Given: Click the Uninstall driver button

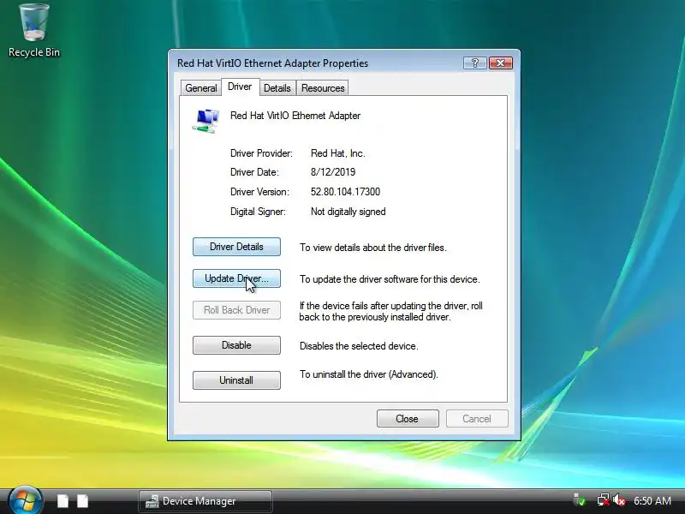Looking at the screenshot, I should [x=236, y=380].
